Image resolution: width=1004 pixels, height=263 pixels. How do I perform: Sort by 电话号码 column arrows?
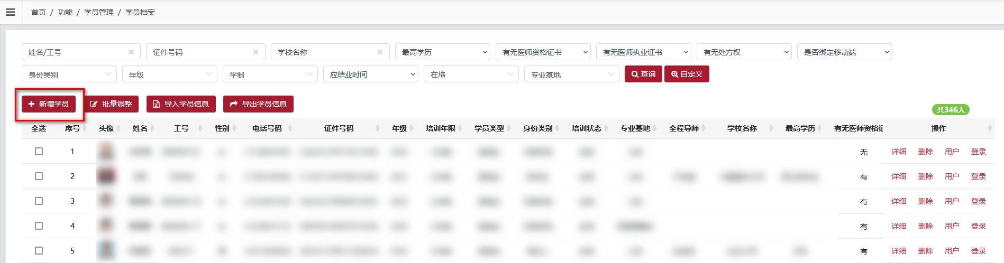click(290, 128)
